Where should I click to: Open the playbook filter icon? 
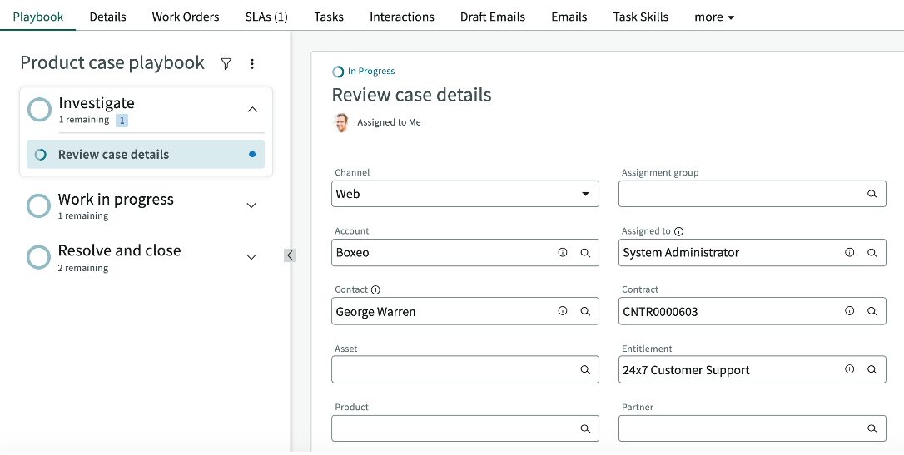(x=226, y=64)
